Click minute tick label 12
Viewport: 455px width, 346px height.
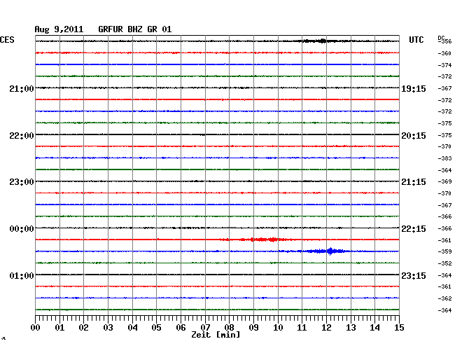(x=326, y=328)
